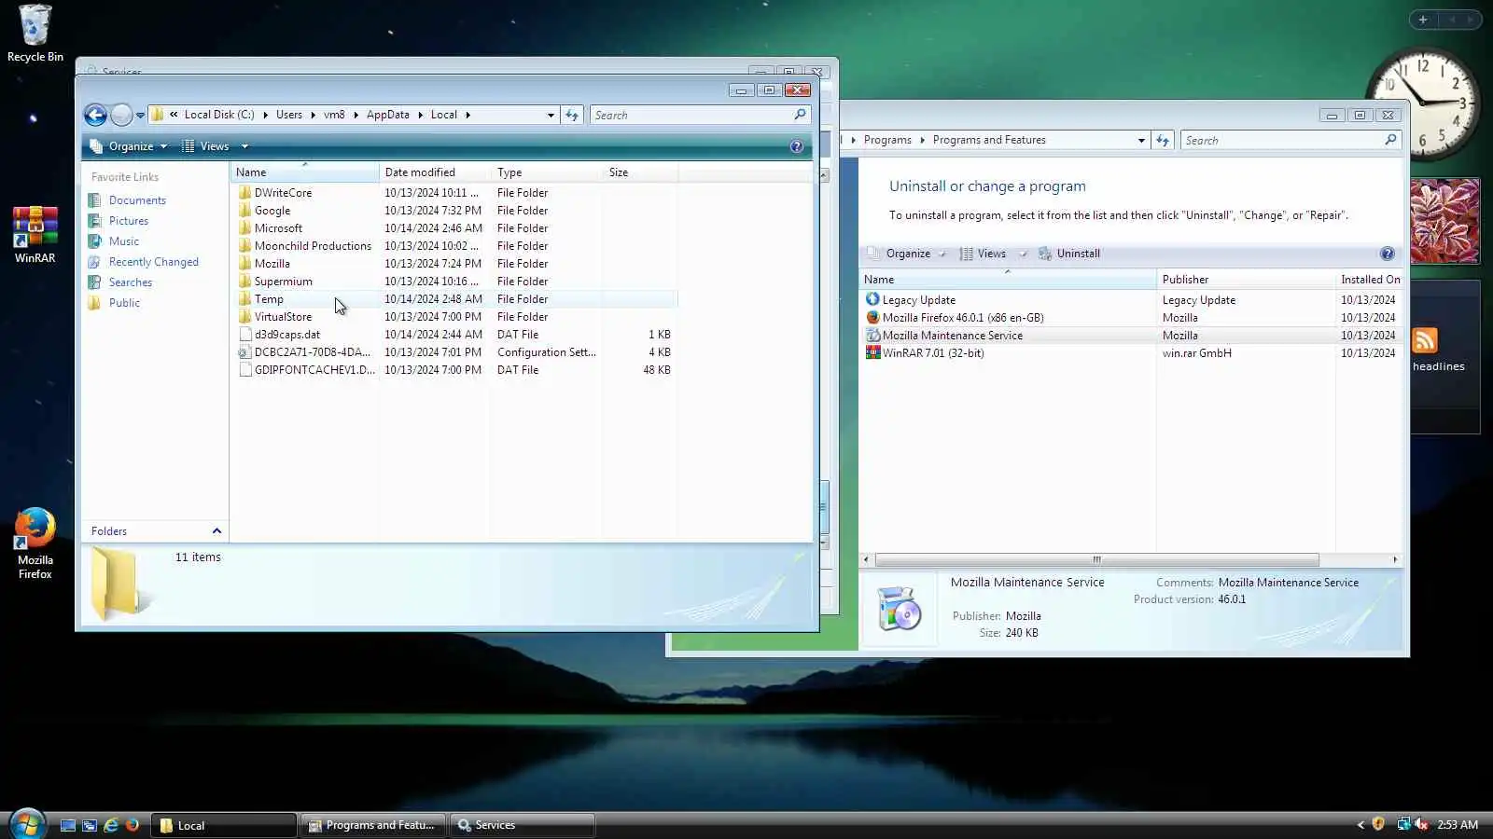Click the muted volume tray icon
Viewport: 1493px width, 839px height.
pyautogui.click(x=1421, y=824)
